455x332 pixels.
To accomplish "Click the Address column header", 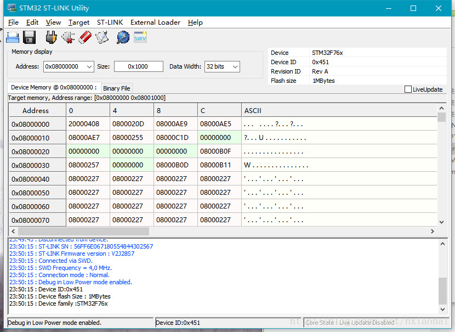I will click(x=37, y=110).
